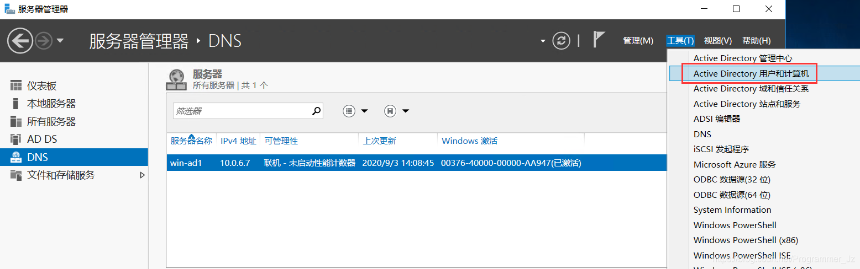The width and height of the screenshot is (860, 269).
Task: Go back with the back arrow button
Action: click(20, 41)
